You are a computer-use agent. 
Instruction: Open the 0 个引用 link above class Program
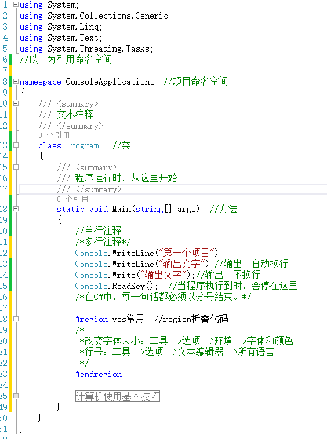54,135
